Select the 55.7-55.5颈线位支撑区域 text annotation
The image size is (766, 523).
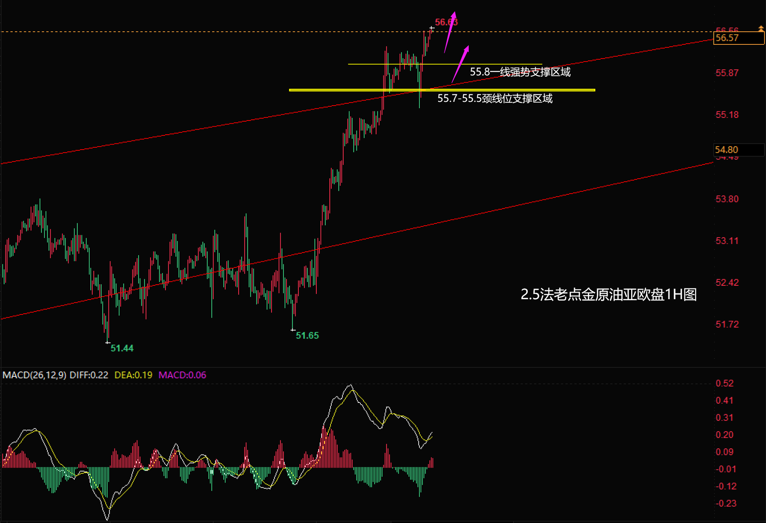point(494,98)
